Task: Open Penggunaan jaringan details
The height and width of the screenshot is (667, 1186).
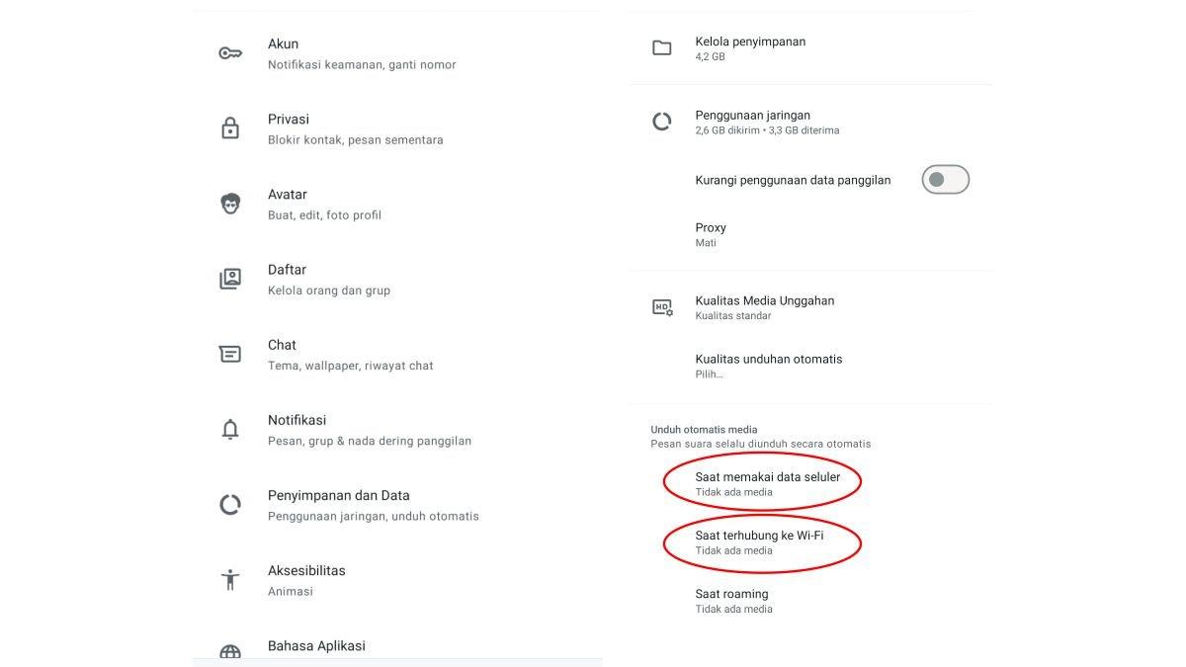Action: click(x=753, y=121)
